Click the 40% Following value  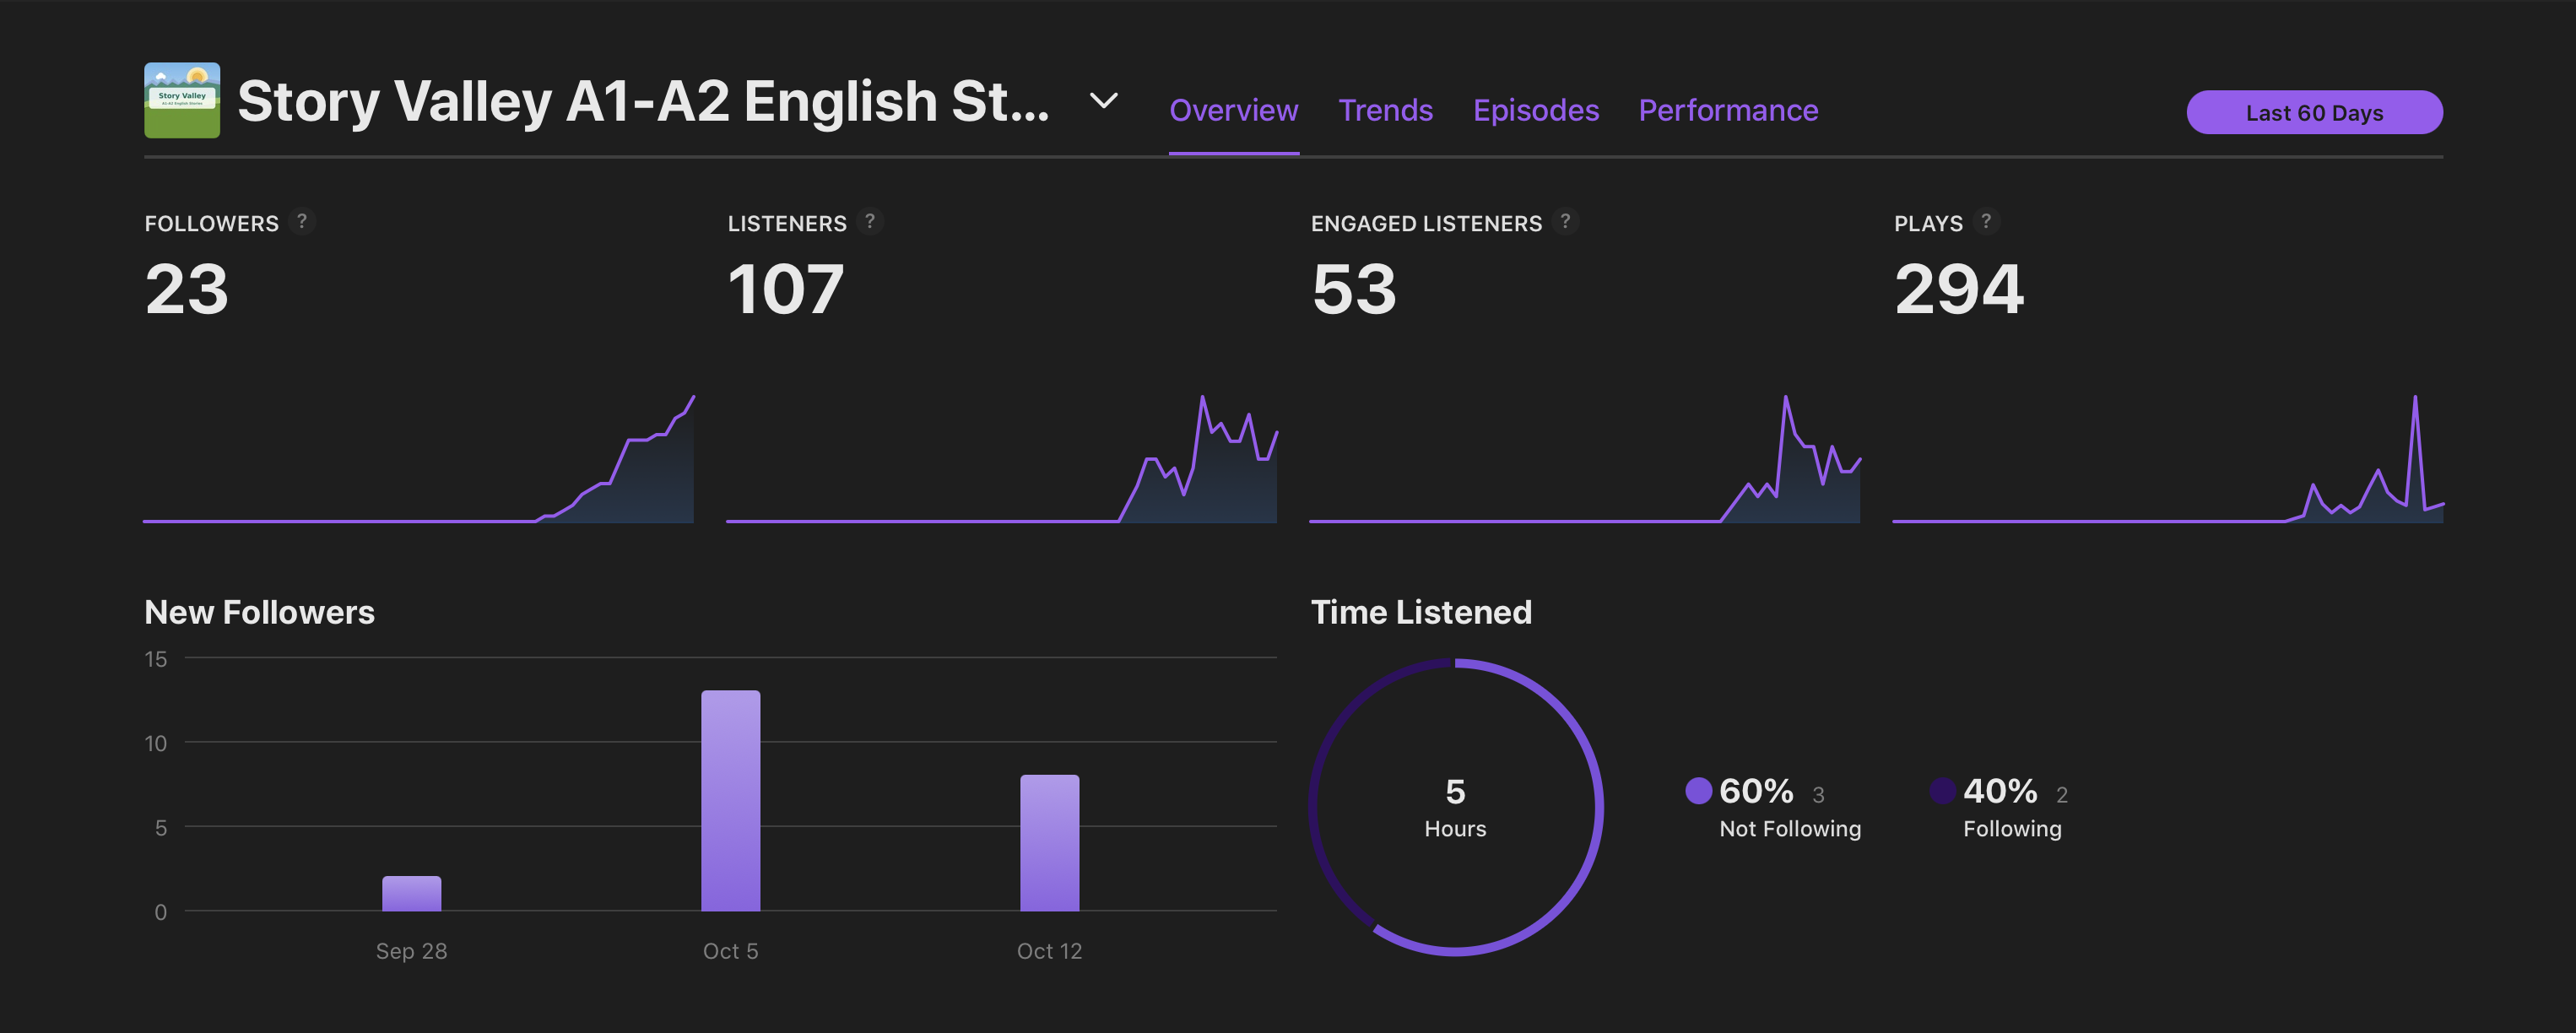(x=2000, y=791)
